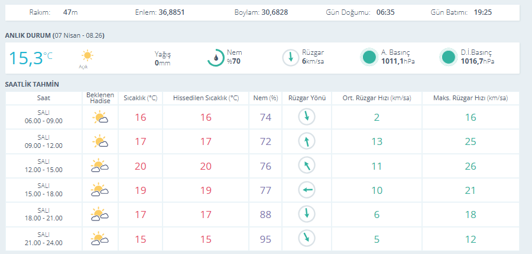Click wind direction arrow for 09.00 - 12.00

click(307, 141)
